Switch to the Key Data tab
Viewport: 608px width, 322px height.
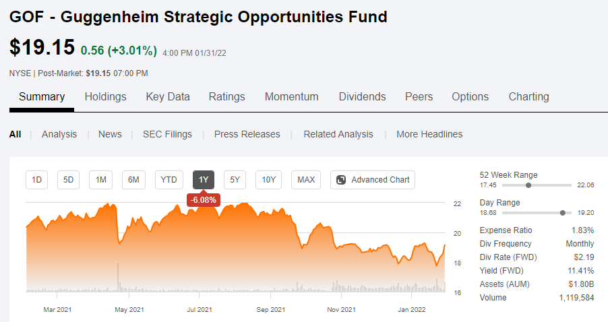coord(168,96)
